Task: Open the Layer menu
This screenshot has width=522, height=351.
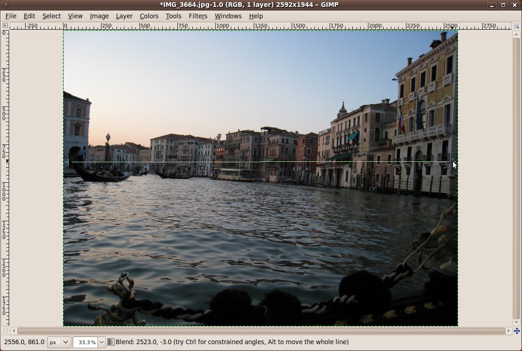Action: pyautogui.click(x=124, y=16)
